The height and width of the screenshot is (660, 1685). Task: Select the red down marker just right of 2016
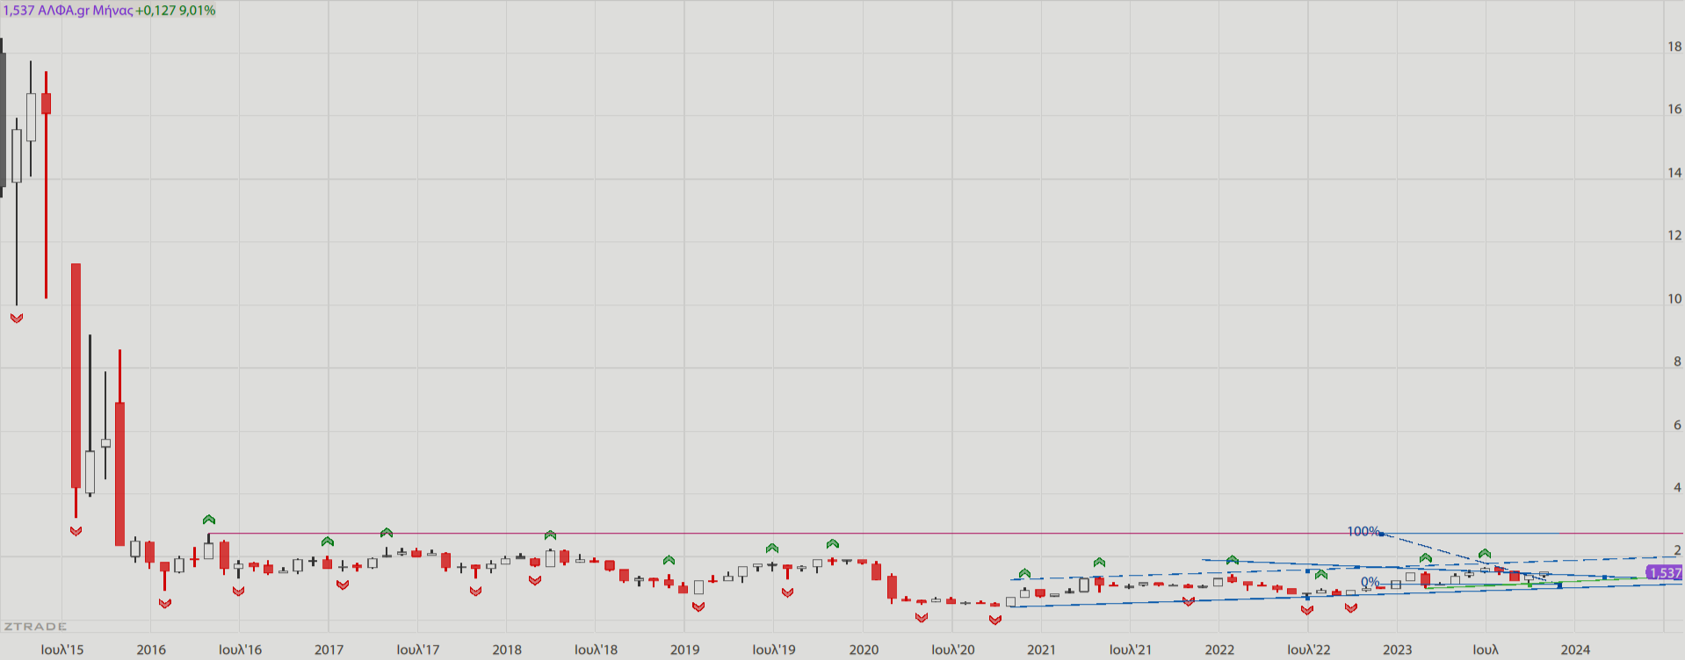coord(165,603)
